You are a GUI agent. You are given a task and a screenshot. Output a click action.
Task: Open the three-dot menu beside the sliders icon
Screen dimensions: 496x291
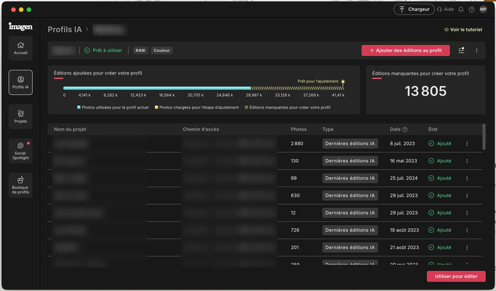coord(477,51)
